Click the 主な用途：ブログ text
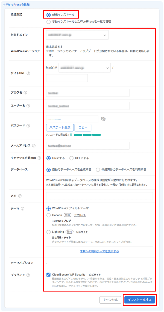The width and height of the screenshot is (164, 312). point(61,221)
